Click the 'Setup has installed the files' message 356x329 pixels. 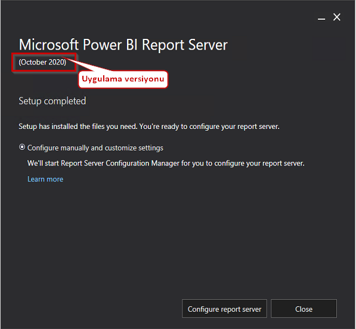(149, 127)
